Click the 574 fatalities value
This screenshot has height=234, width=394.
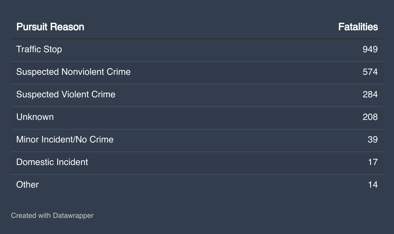[370, 72]
